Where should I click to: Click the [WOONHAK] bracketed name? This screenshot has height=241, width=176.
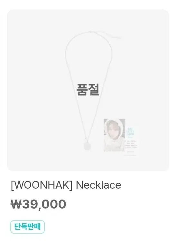tap(42, 185)
